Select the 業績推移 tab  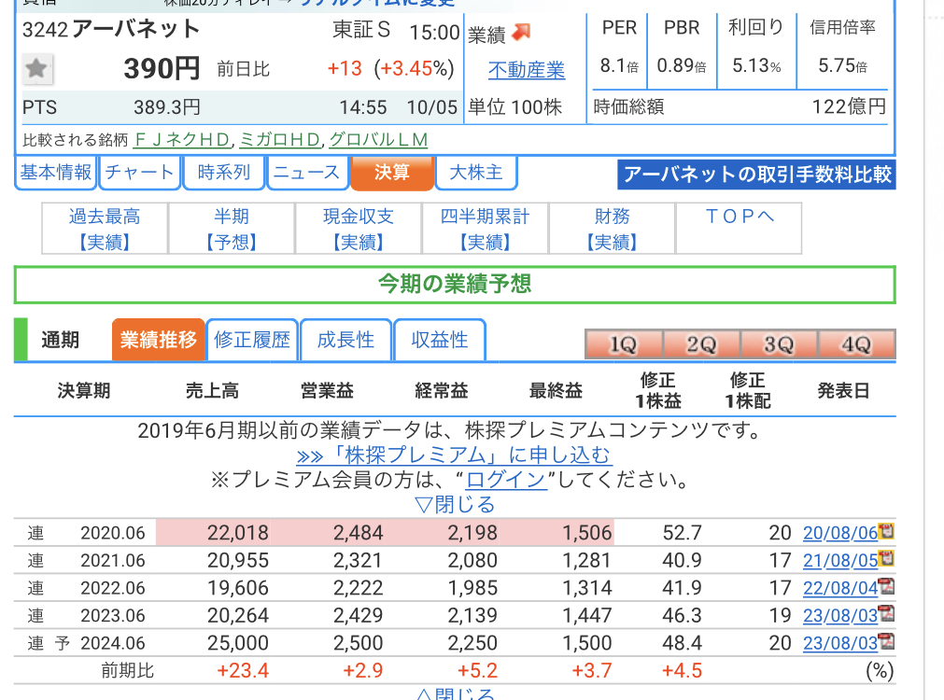coord(159,340)
